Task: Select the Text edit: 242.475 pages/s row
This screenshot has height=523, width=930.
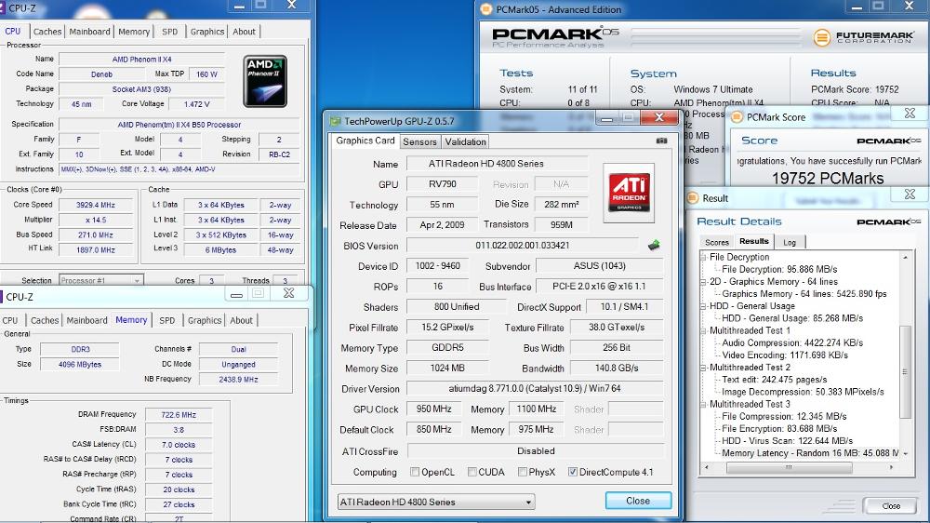Action: [774, 380]
